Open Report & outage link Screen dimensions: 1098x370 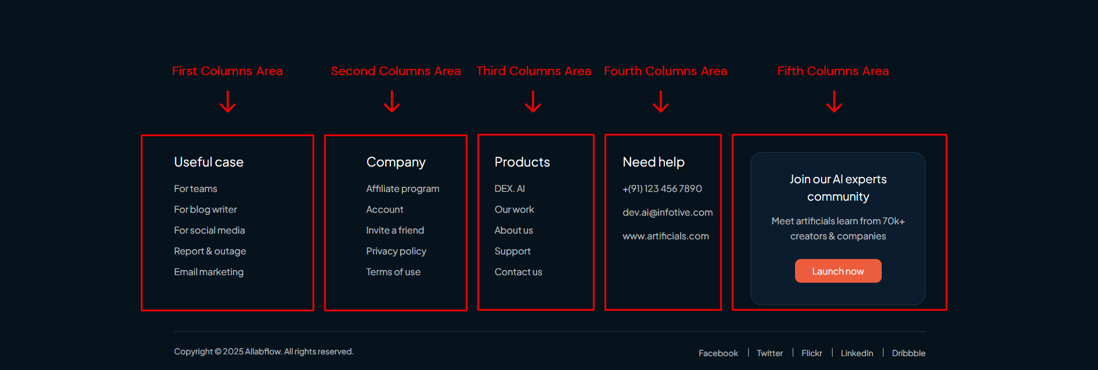210,251
